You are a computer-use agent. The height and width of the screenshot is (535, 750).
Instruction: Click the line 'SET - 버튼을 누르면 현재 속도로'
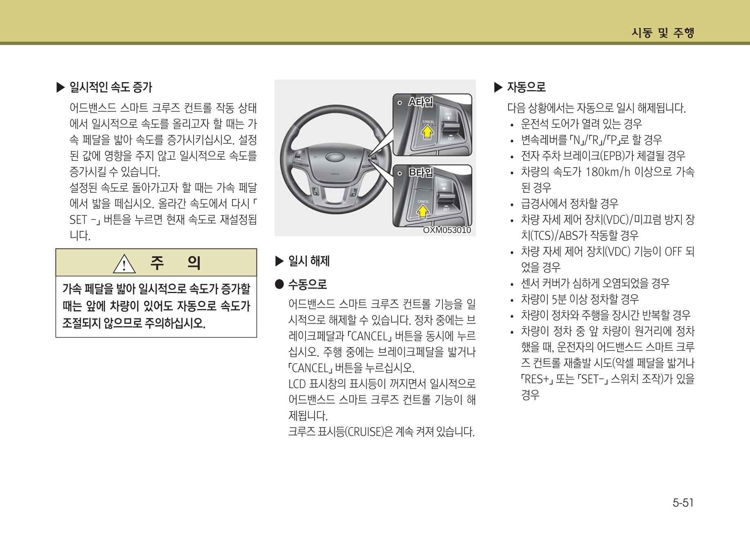(x=163, y=220)
